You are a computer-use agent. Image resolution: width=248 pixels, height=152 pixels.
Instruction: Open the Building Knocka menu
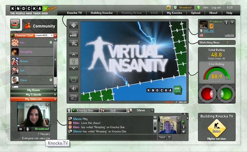(x=102, y=13)
